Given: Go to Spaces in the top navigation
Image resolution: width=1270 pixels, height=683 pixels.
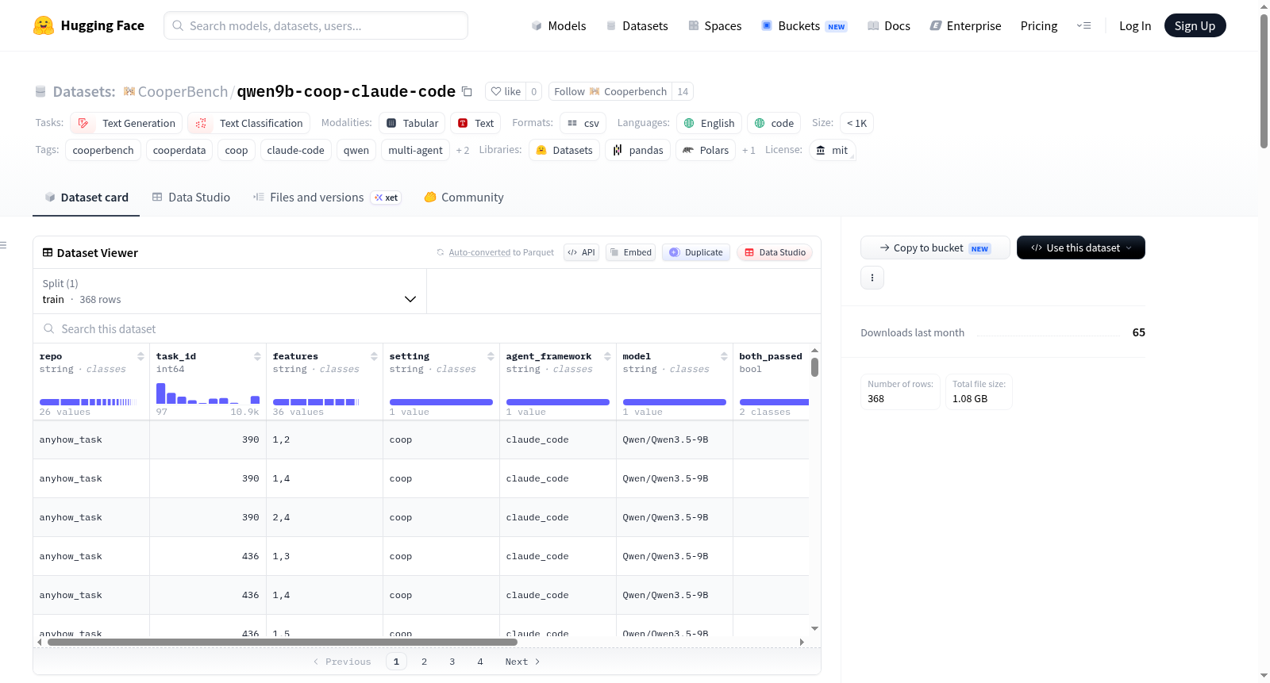Looking at the screenshot, I should 715,25.
